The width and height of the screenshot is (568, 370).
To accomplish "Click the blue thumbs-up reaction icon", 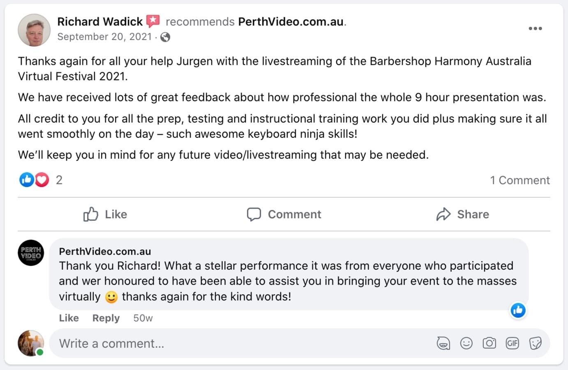I will [27, 180].
